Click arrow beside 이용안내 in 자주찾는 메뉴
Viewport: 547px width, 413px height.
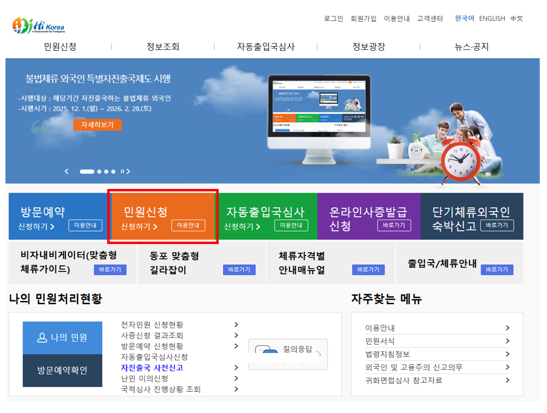tap(507, 328)
